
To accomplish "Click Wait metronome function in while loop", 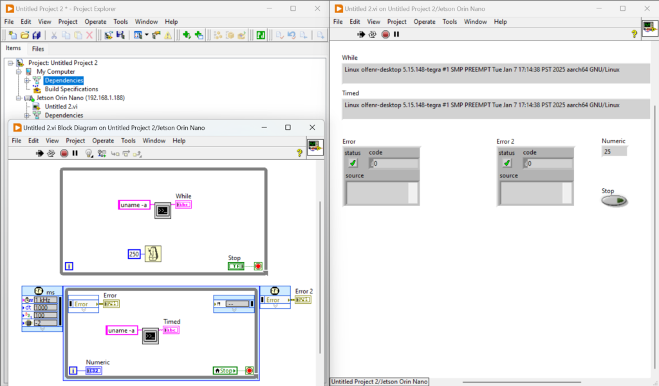I will click(x=153, y=254).
